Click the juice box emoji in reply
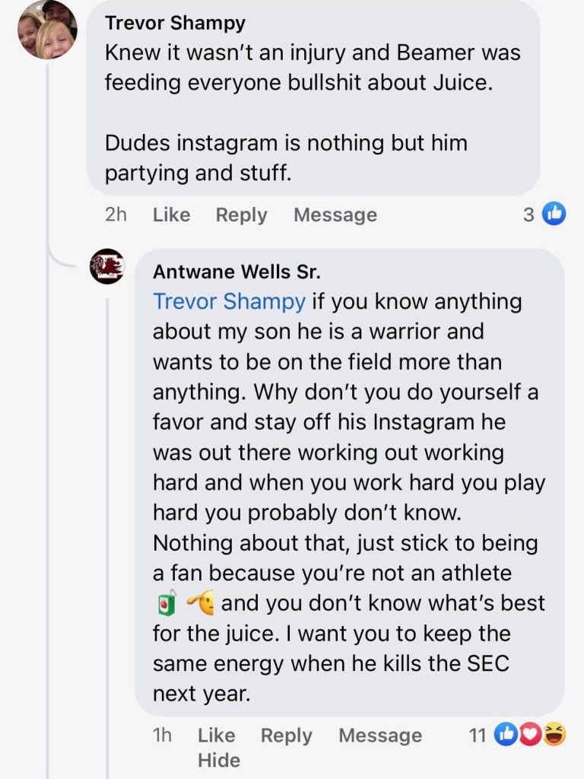 click(x=166, y=604)
